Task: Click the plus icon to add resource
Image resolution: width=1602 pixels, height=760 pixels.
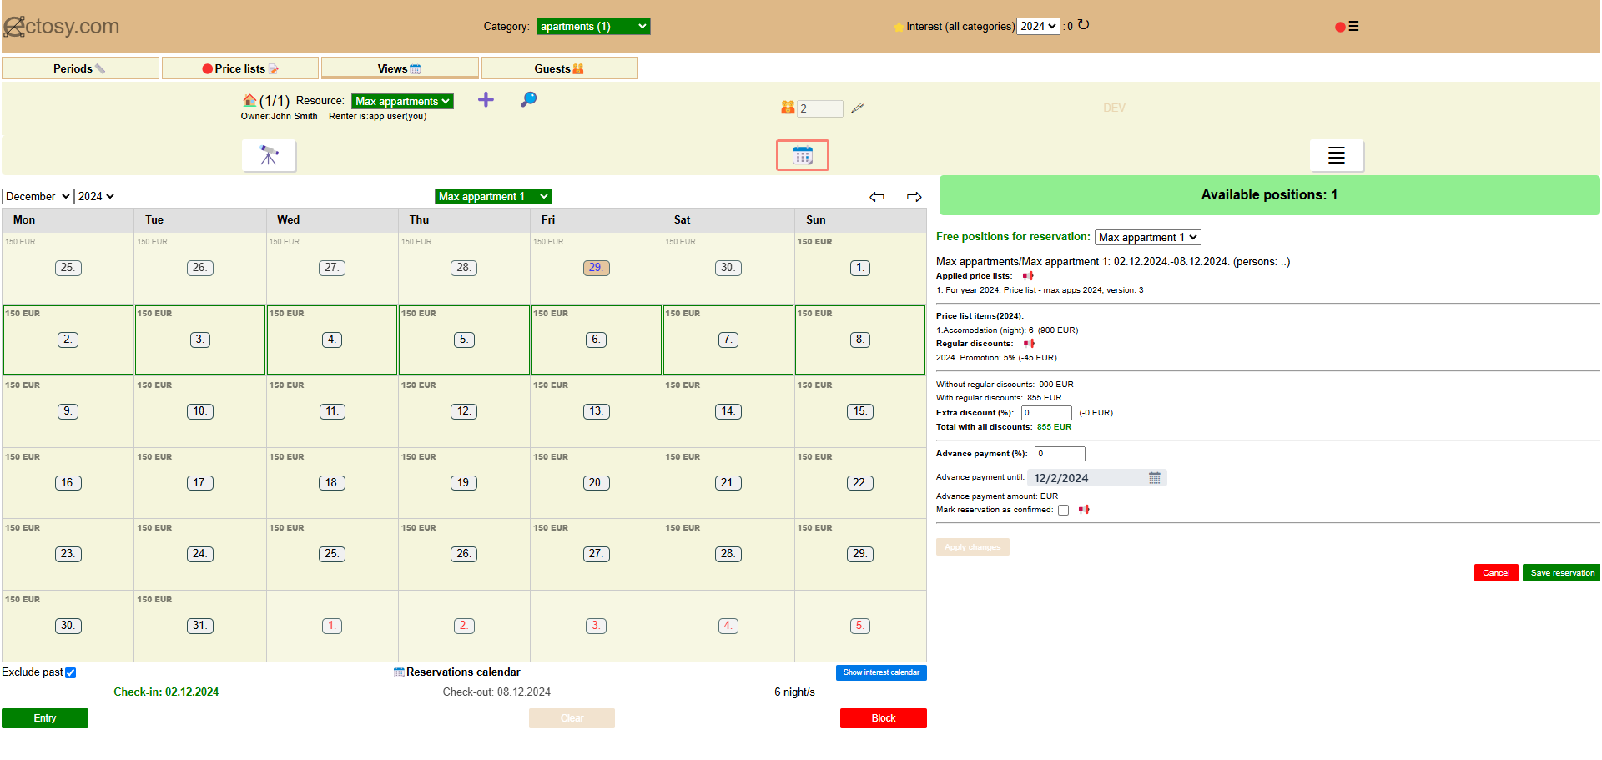Action: (486, 100)
